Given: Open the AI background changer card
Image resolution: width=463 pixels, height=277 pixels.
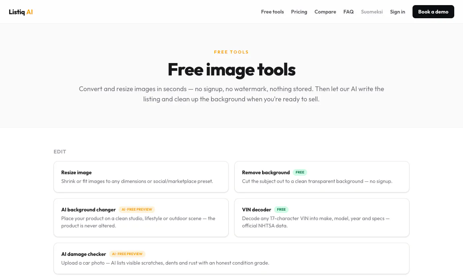Looking at the screenshot, I should pos(141,218).
